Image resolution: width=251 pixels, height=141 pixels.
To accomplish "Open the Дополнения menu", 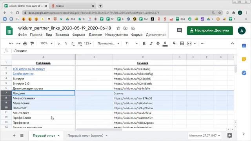I will (156, 35).
